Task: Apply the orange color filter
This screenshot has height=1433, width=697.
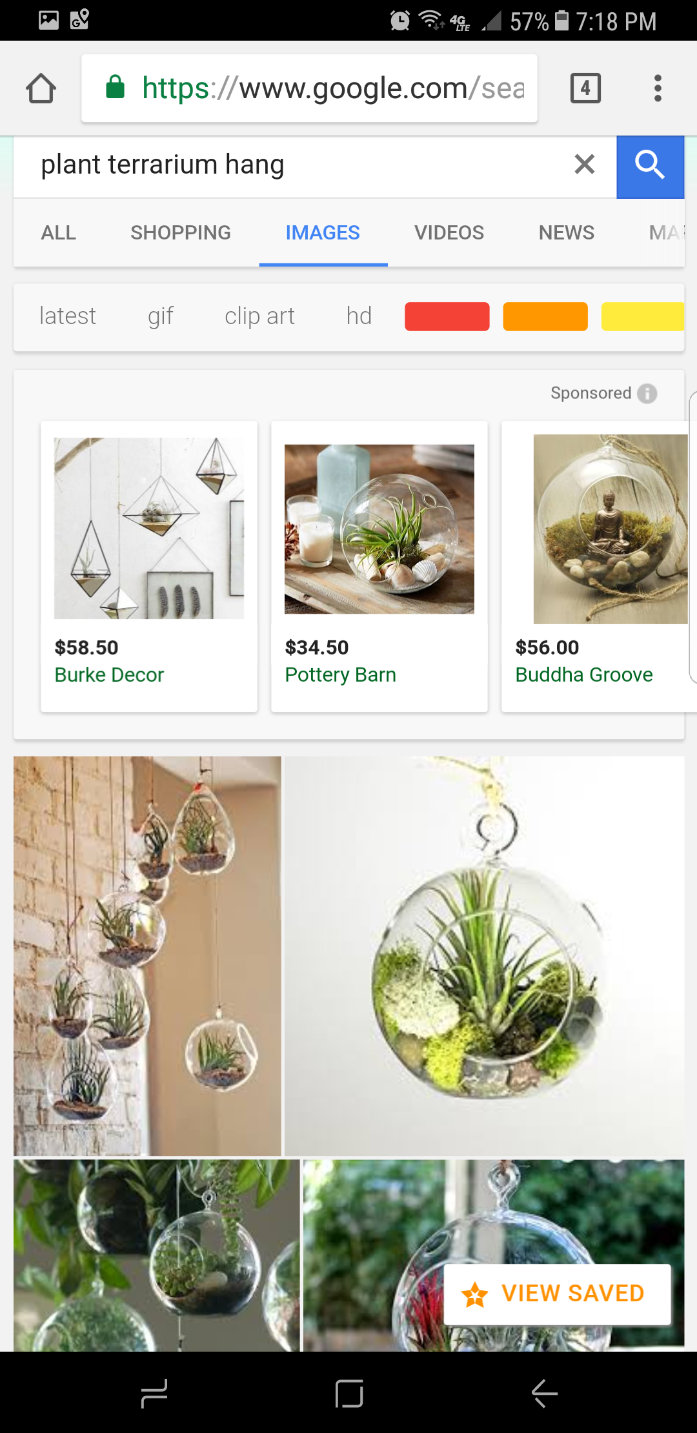Action: [x=545, y=316]
